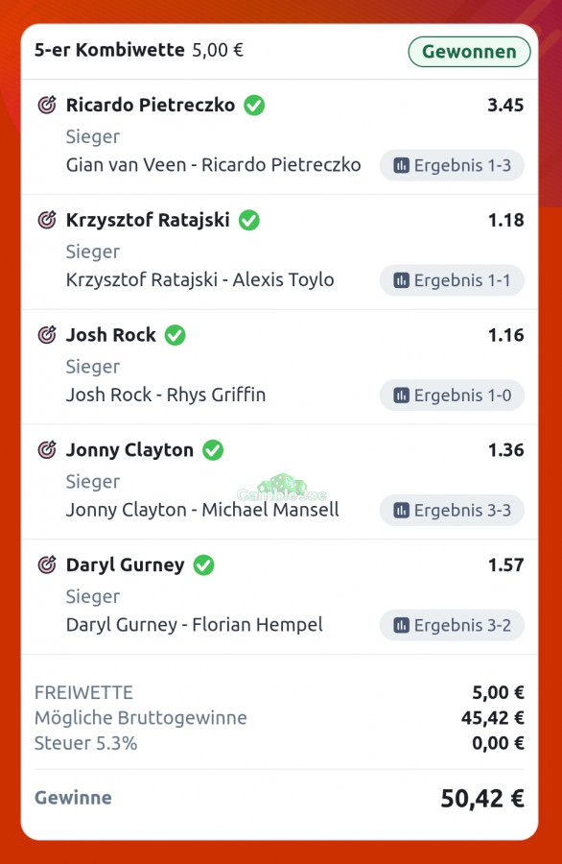The image size is (562, 864).
Task: Click the Gewonnen status badge
Action: [470, 52]
